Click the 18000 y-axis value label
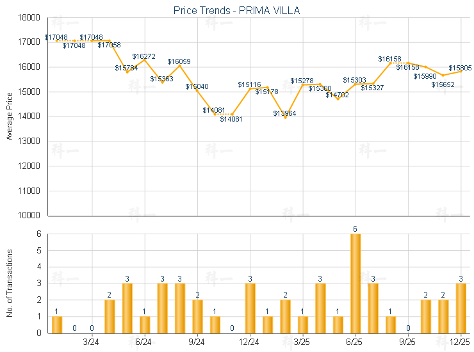 [28, 17]
